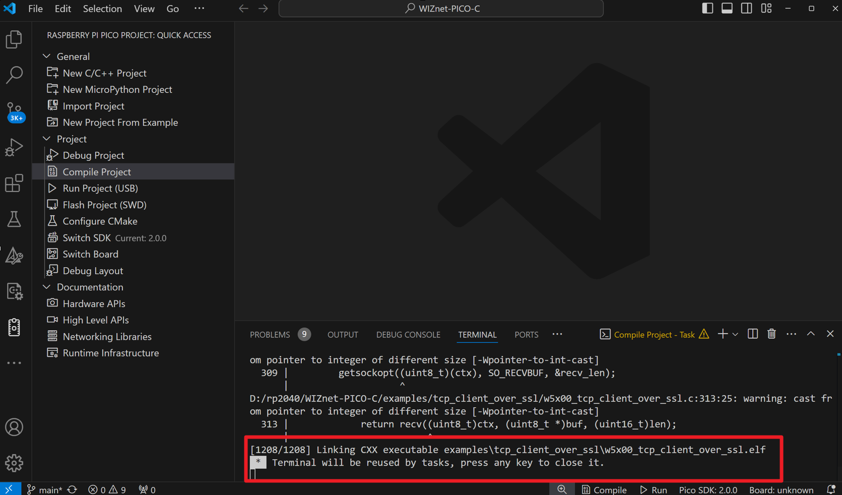Screen dimensions: 842x495
Task: Go back in navigation history
Action: (243, 9)
